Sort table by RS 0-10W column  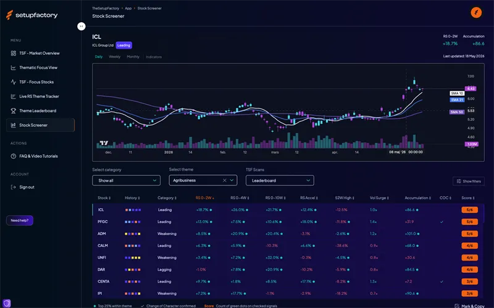(x=275, y=198)
